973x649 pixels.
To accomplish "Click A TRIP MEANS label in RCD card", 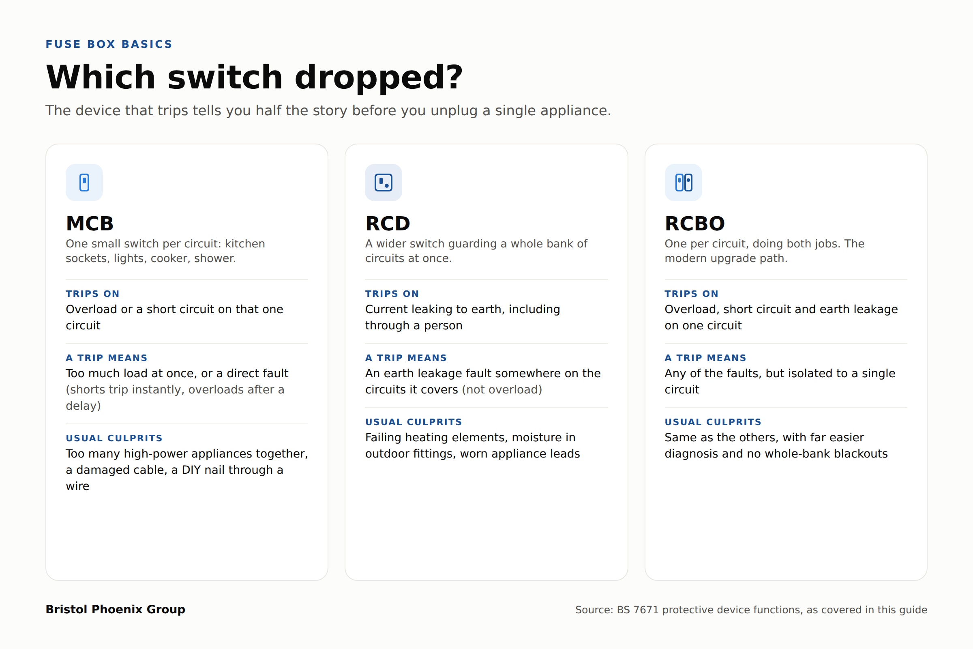I will point(406,358).
